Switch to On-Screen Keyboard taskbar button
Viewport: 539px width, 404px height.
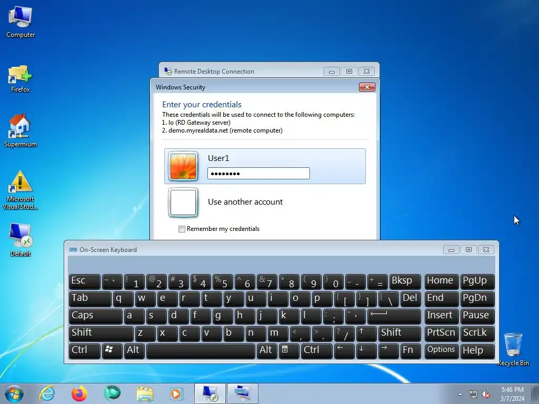click(x=243, y=393)
